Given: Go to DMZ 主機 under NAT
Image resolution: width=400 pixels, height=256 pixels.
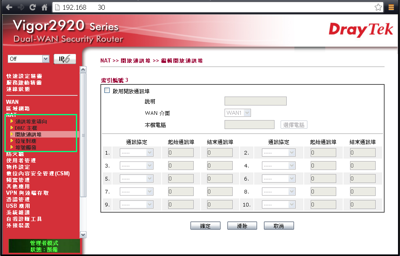Looking at the screenshot, I should click(26, 128).
